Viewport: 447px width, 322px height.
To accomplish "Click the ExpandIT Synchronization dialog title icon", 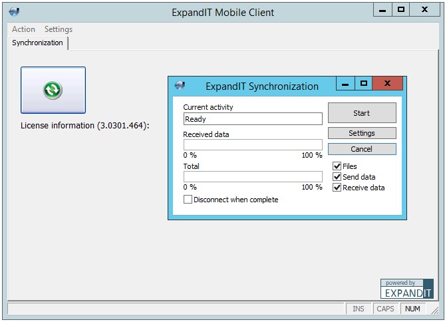I will point(179,86).
